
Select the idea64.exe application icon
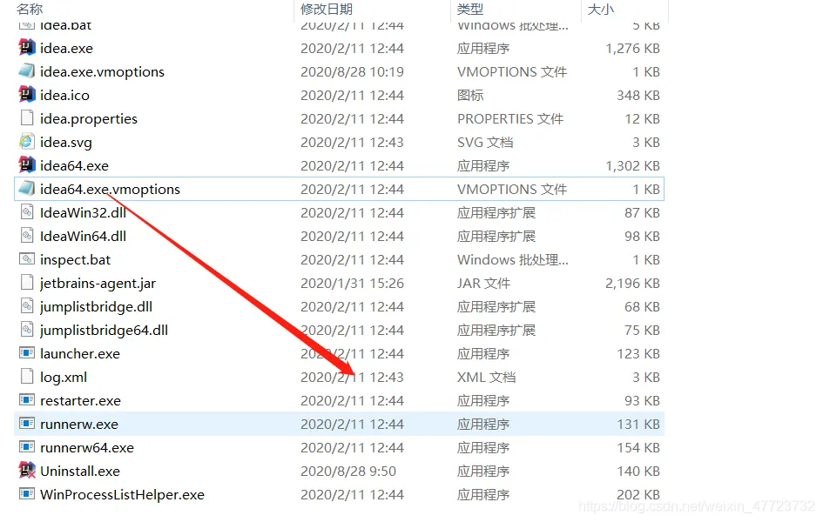point(27,165)
